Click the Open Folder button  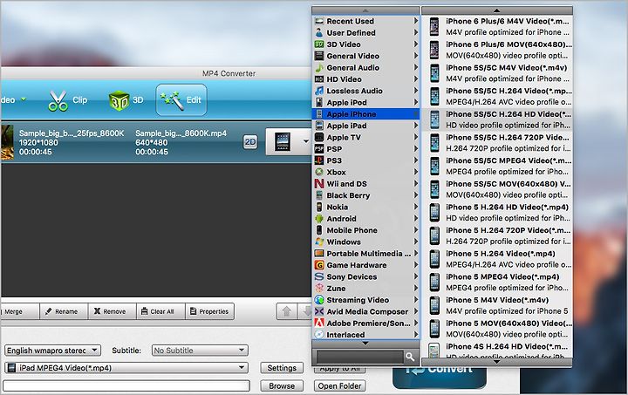[x=339, y=385]
